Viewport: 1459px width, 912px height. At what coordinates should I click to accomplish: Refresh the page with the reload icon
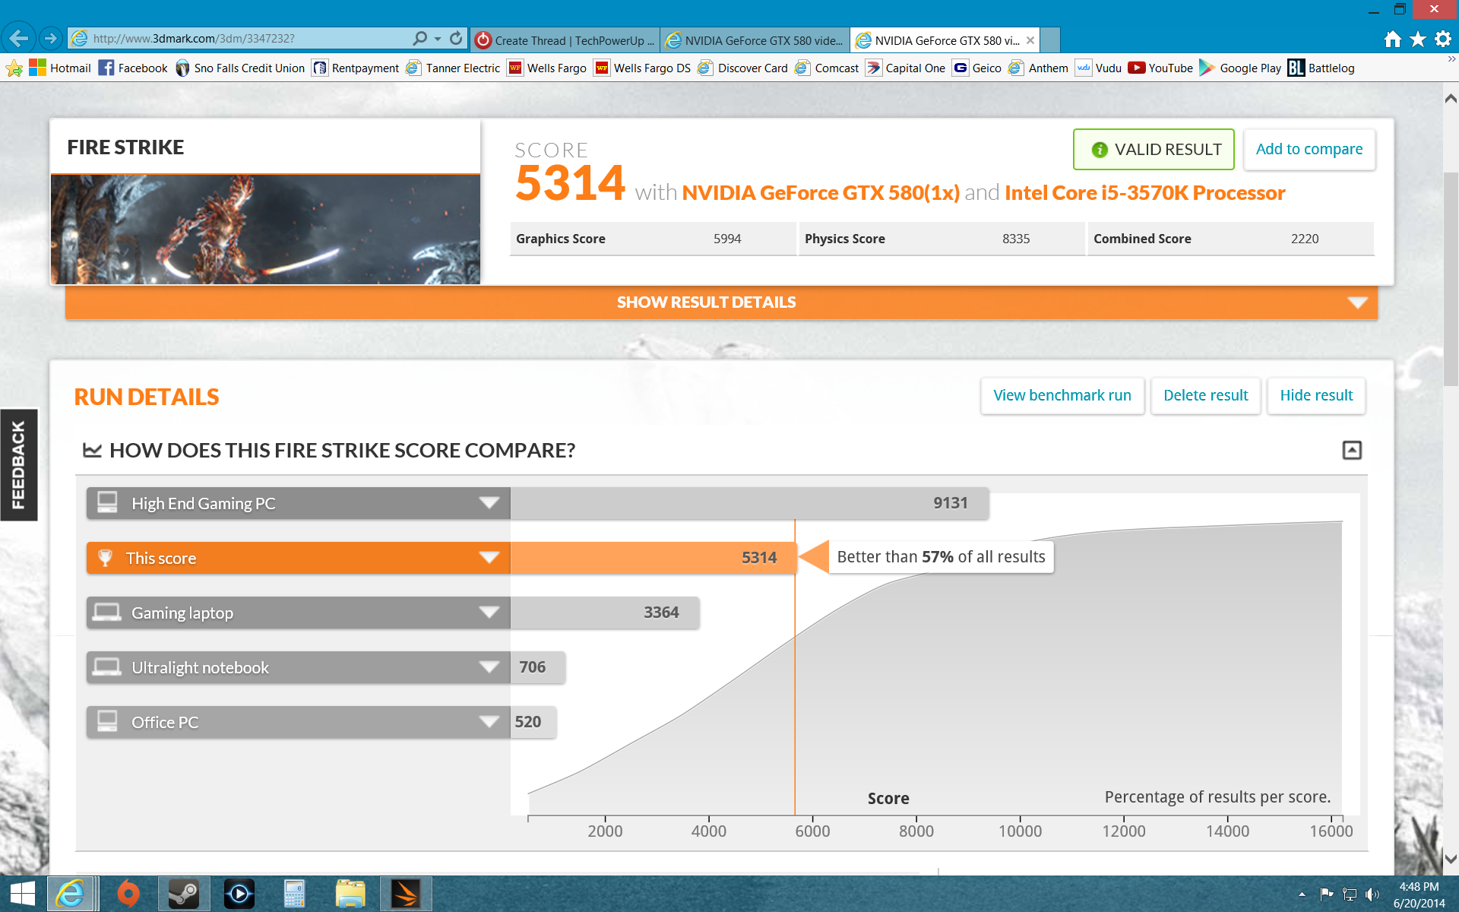click(456, 38)
